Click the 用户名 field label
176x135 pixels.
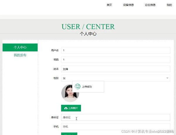(x=55, y=50)
